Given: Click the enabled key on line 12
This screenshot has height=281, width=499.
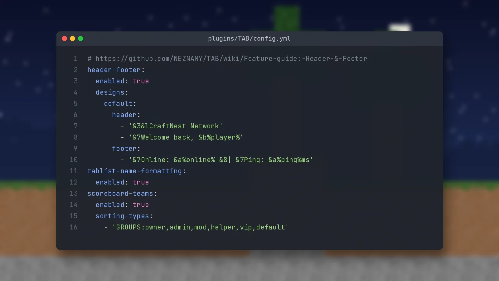Looking at the screenshot, I should pos(110,182).
